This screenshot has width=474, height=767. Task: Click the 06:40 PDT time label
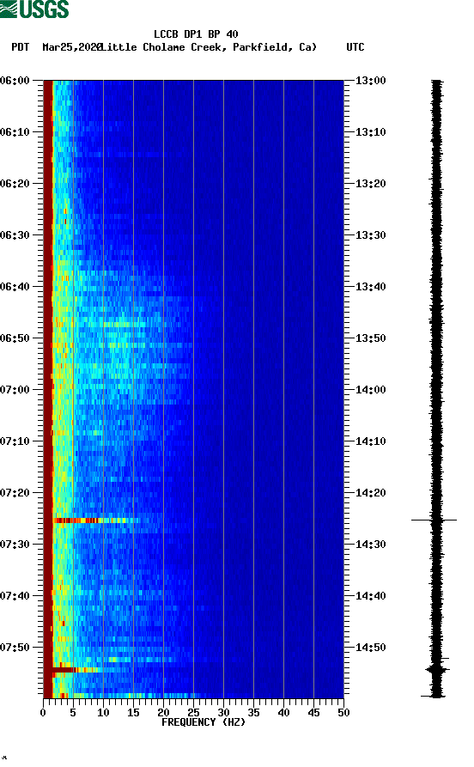15,287
